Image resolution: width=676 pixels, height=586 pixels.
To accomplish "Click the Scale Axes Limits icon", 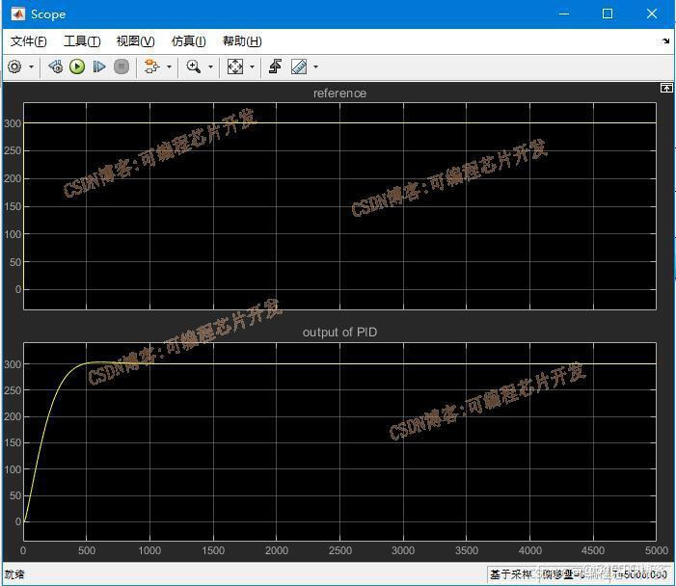I will (235, 67).
